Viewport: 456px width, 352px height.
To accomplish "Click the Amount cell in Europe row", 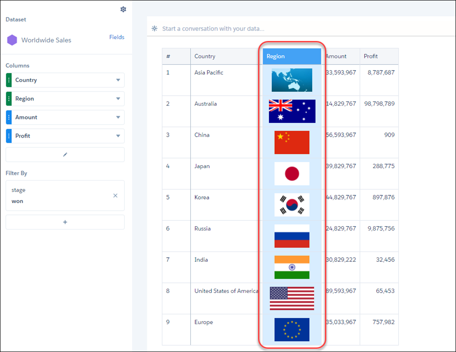I will pos(341,330).
